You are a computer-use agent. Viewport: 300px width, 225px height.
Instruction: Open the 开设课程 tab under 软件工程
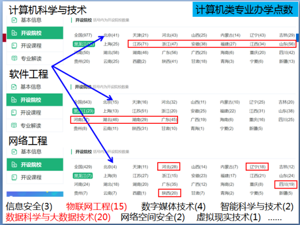(35, 113)
